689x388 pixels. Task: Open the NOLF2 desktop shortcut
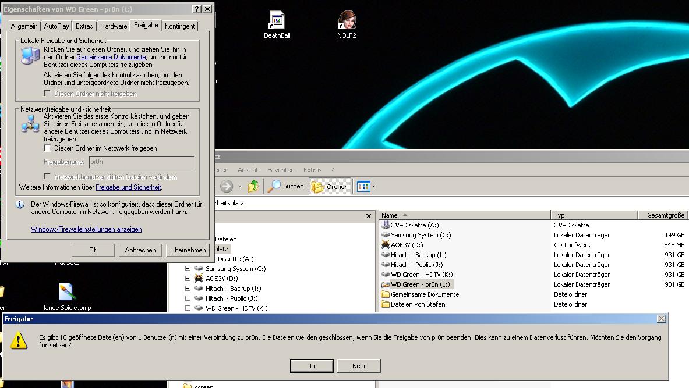(x=347, y=20)
